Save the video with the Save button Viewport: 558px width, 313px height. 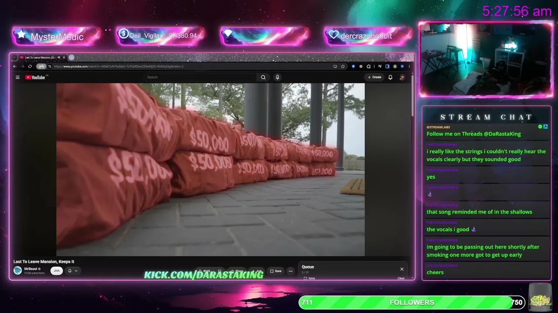(276, 271)
